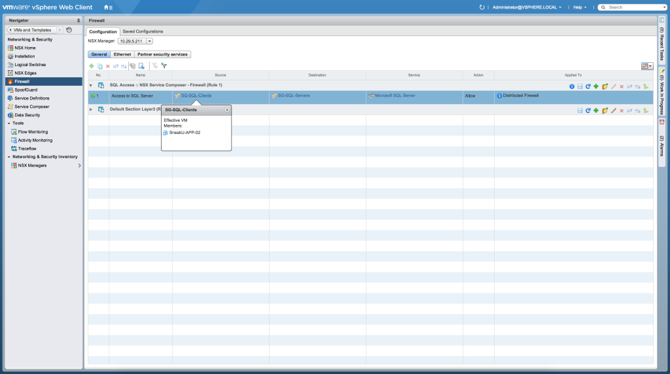Collapse Networking & Security Inventory group
The width and height of the screenshot is (670, 374).
(x=9, y=157)
